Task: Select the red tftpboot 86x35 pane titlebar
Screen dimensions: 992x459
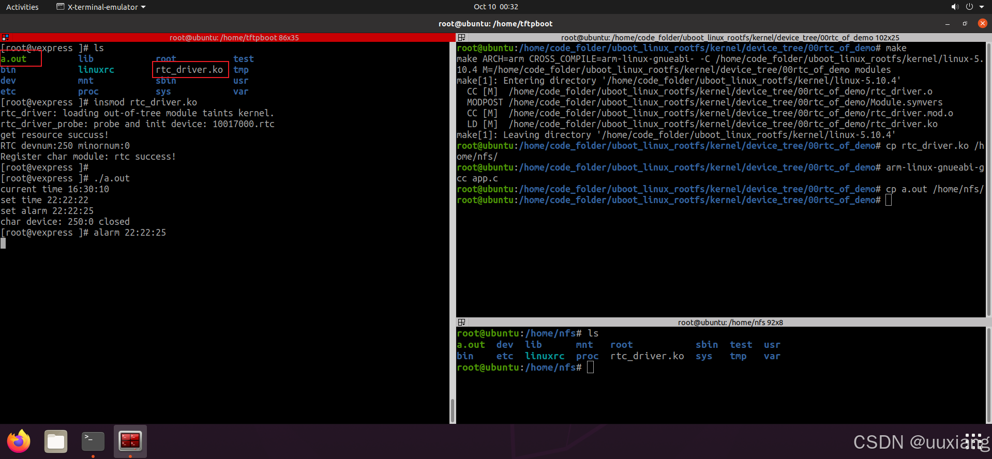Action: coord(228,37)
